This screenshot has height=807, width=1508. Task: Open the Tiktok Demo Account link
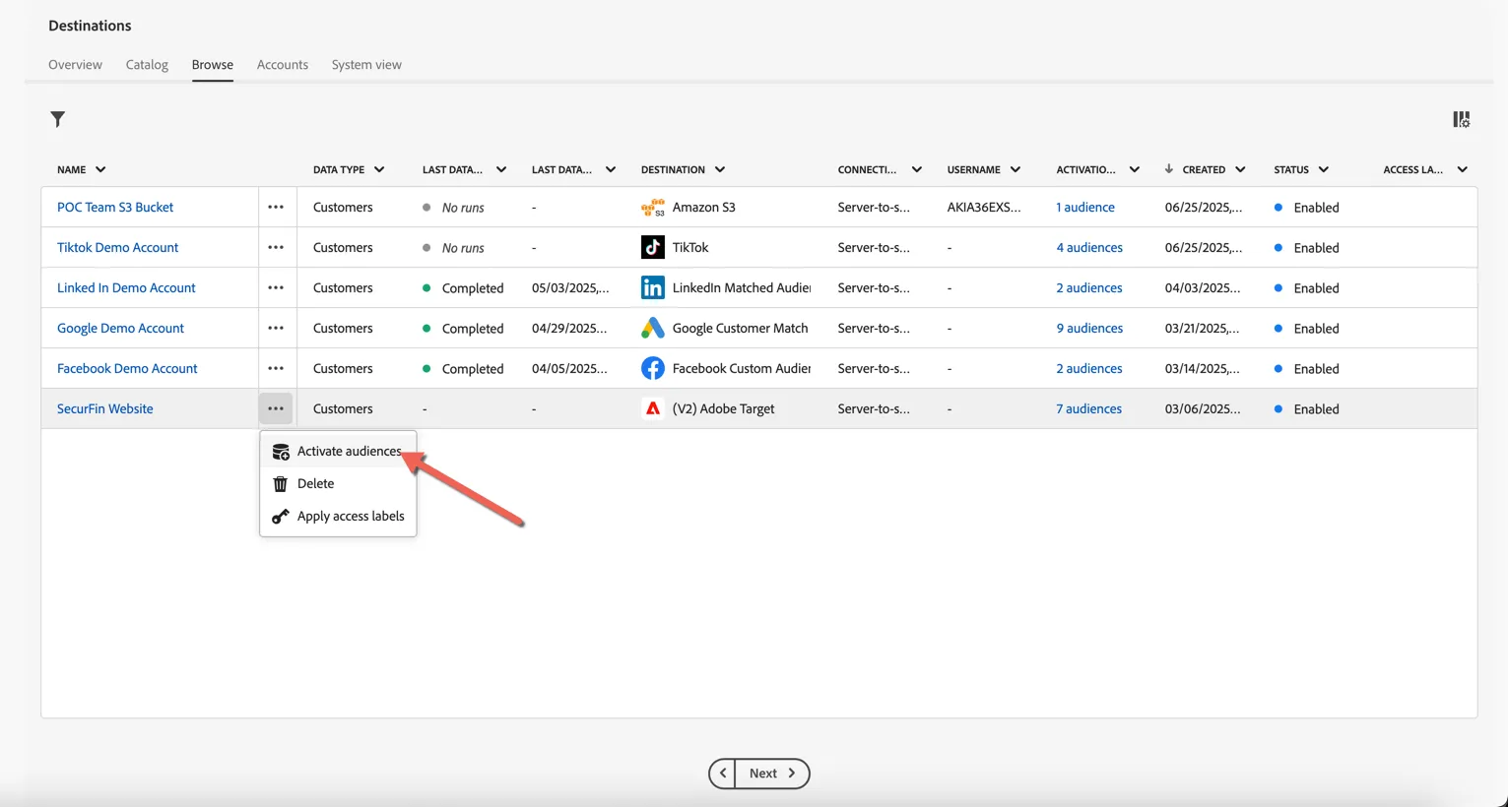pyautogui.click(x=117, y=248)
